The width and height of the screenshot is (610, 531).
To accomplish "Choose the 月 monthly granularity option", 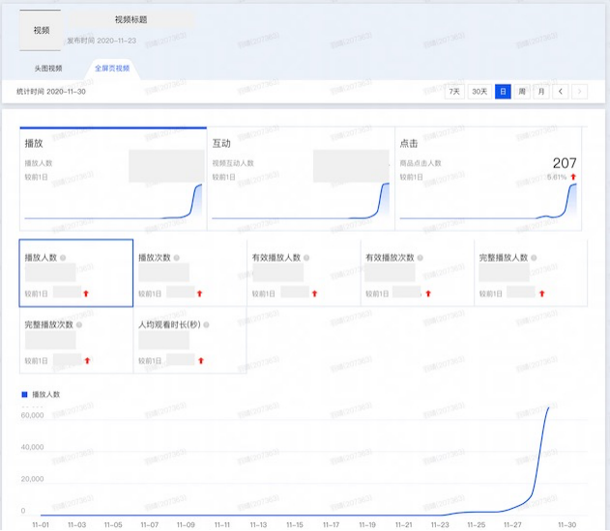I will point(541,92).
